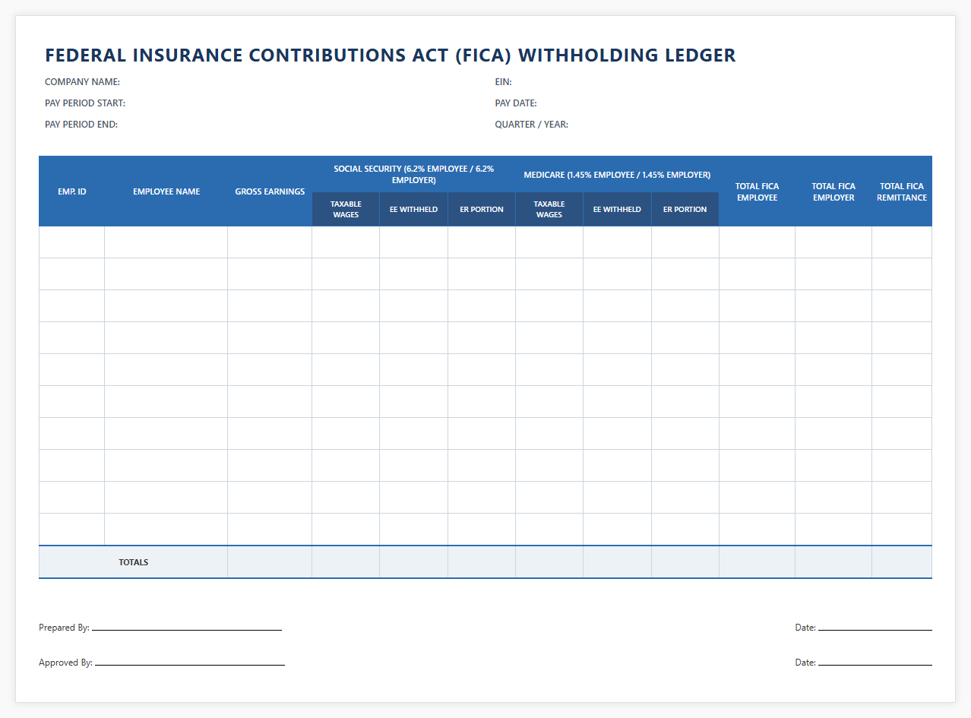Image resolution: width=971 pixels, height=718 pixels.
Task: Click the FICA Withholding Ledger title
Action: 391,55
